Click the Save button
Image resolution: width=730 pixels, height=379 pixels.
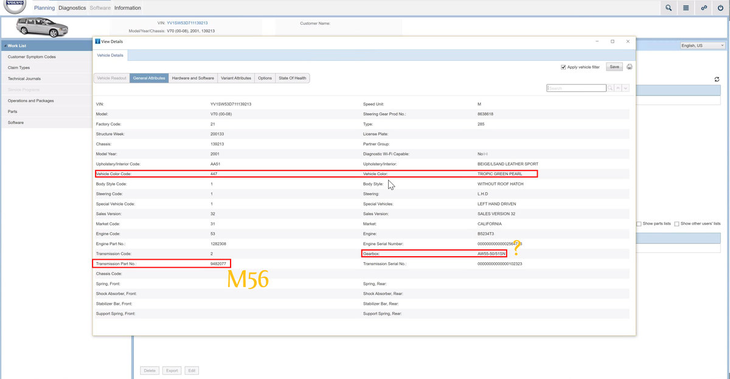click(614, 67)
